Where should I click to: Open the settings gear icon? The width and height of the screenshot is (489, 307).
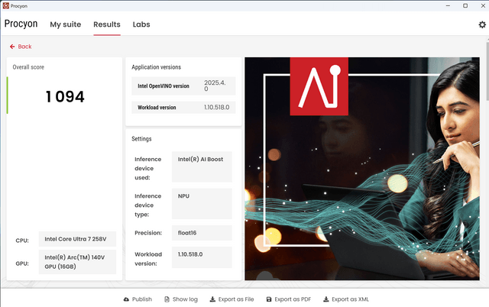(482, 24)
